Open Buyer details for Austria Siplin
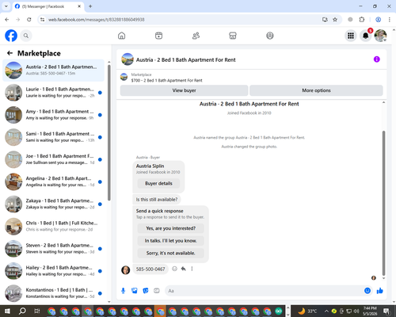Screen dimensions: 396x317 [158, 183]
